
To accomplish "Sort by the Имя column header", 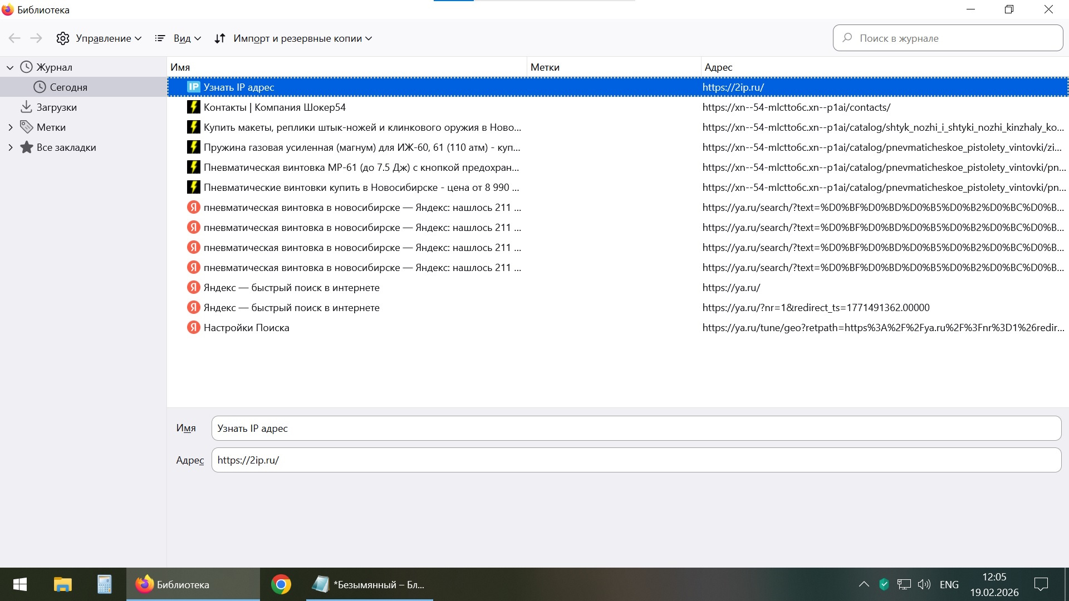I will (180, 67).
